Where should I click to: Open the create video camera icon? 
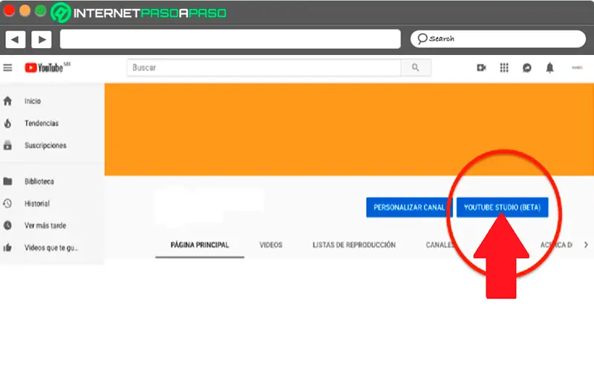(481, 68)
